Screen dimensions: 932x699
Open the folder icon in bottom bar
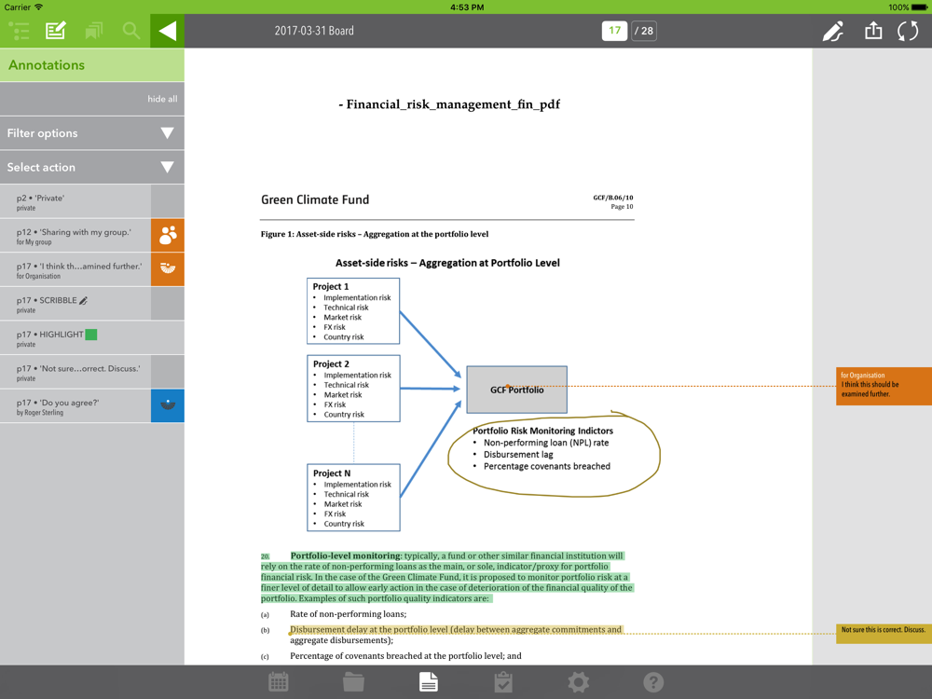(353, 682)
